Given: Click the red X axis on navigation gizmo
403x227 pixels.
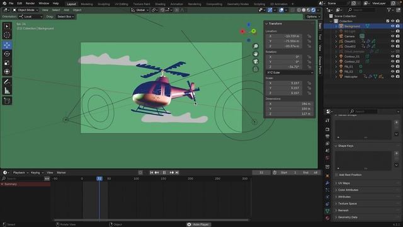Looking at the screenshot, I should (242, 32).
